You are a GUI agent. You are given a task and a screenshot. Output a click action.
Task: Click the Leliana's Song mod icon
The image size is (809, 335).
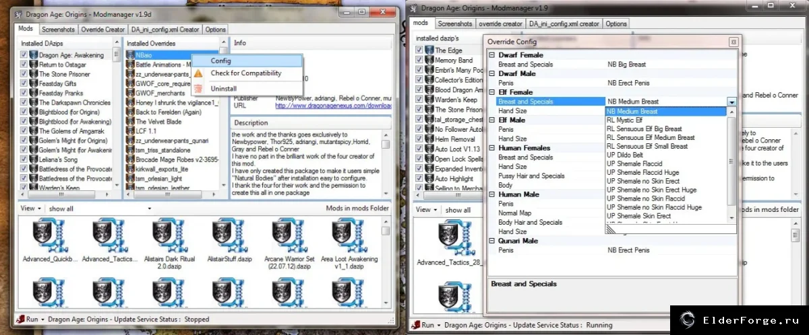(34, 159)
